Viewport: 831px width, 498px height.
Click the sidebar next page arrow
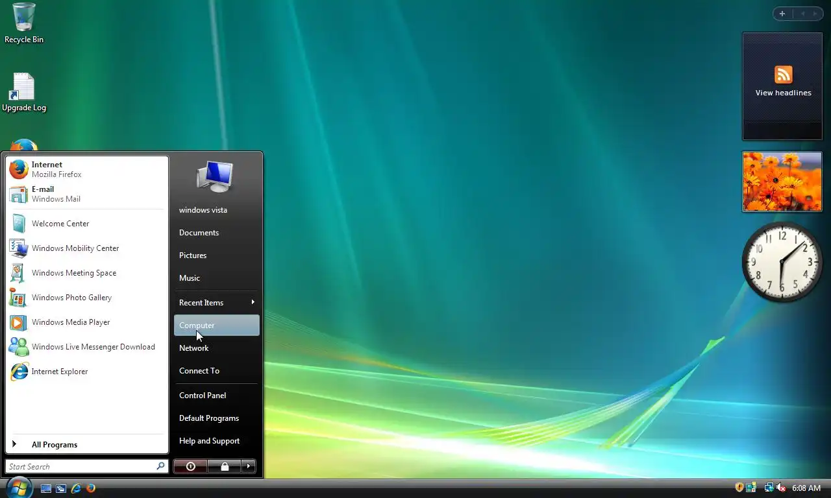pyautogui.click(x=815, y=14)
